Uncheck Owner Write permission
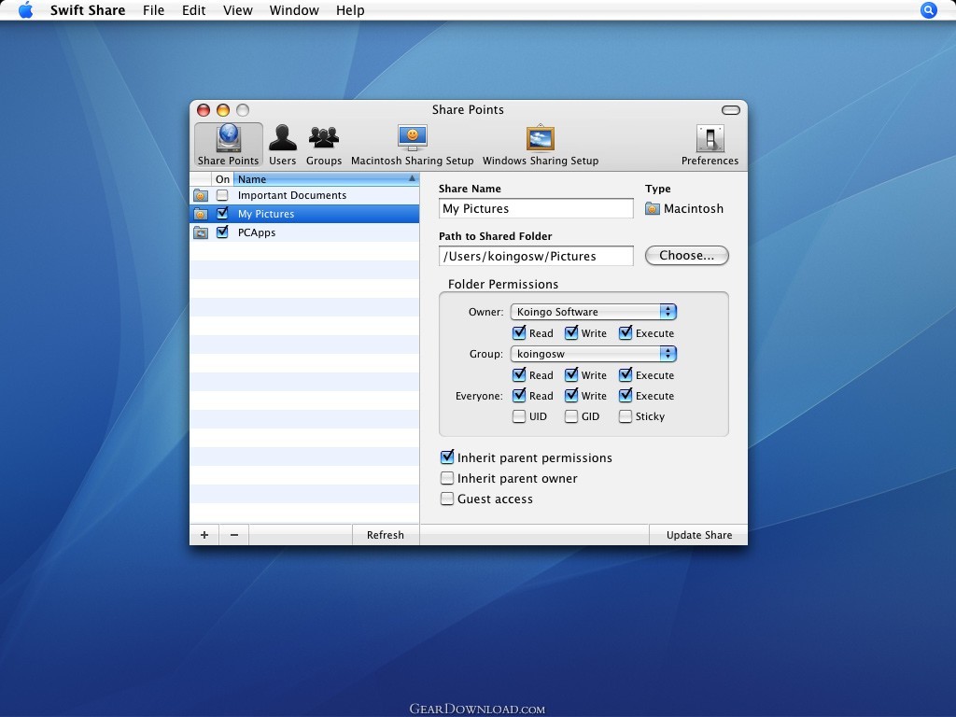 (571, 333)
